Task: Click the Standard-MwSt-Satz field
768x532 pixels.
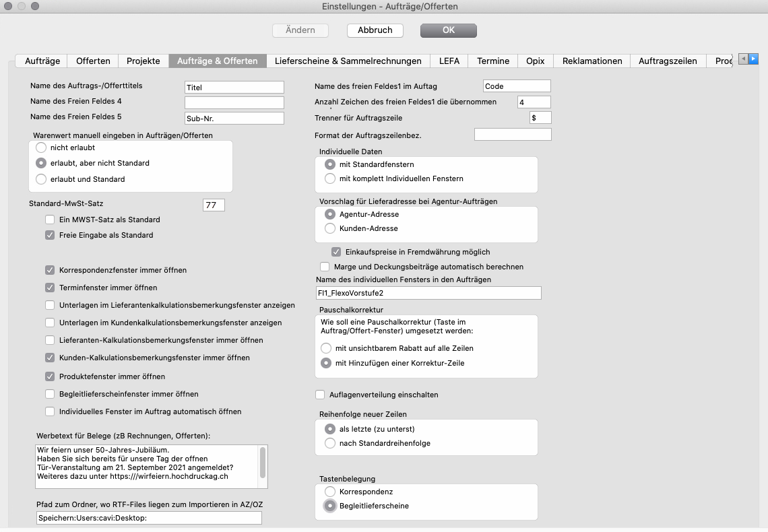Action: click(214, 205)
